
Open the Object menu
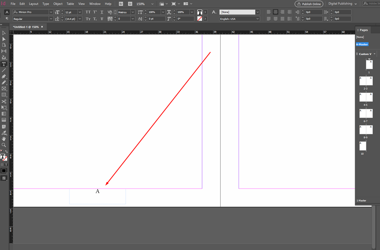click(x=58, y=4)
